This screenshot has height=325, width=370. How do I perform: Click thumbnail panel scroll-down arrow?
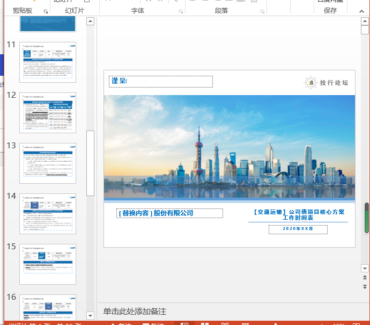[x=90, y=315]
